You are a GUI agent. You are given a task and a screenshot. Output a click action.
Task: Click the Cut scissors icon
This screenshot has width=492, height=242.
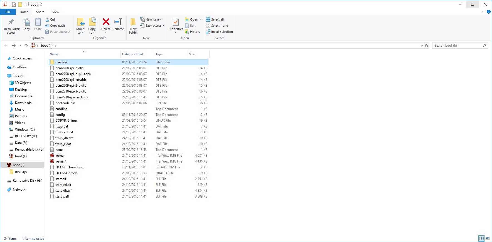(47, 19)
